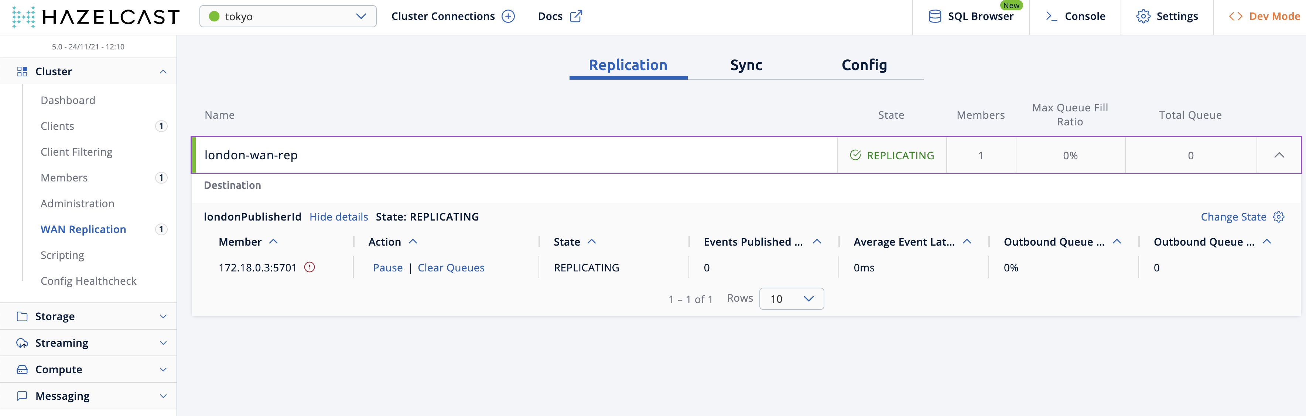This screenshot has width=1306, height=416.
Task: Click the State column sort toggle
Action: (x=591, y=241)
